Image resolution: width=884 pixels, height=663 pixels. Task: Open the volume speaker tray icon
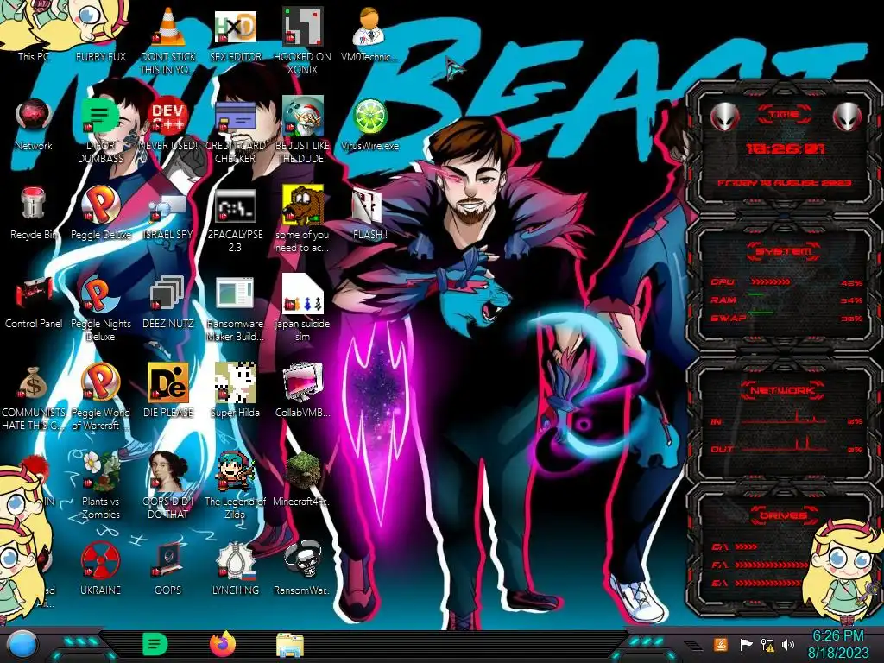(x=788, y=645)
